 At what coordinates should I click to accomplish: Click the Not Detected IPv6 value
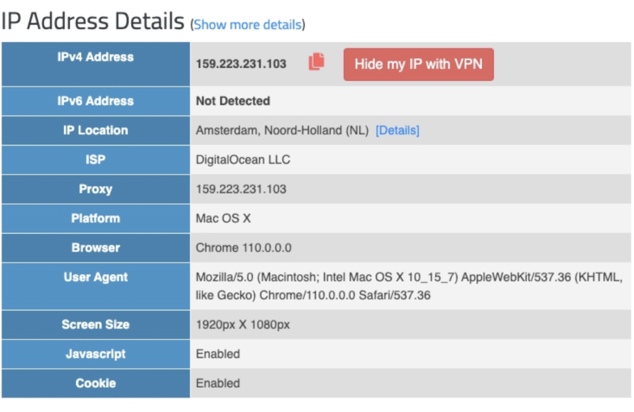pyautogui.click(x=233, y=101)
